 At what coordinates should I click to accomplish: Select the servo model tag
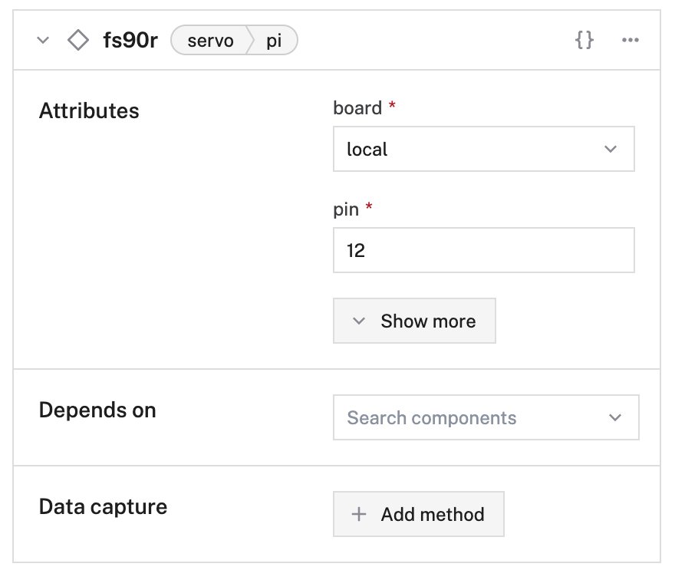click(x=211, y=41)
